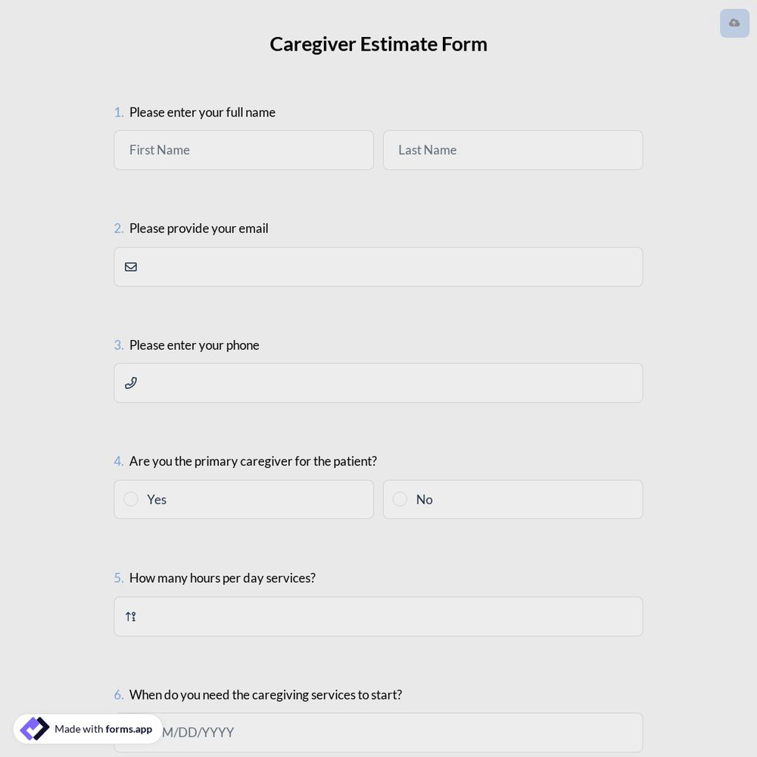Click the First Name input field
The image size is (757, 757).
(244, 150)
